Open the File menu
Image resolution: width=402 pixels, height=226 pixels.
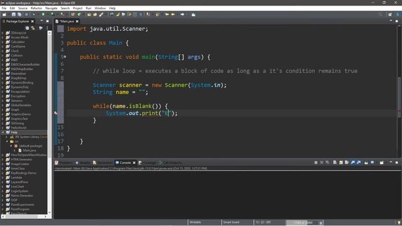[4, 8]
